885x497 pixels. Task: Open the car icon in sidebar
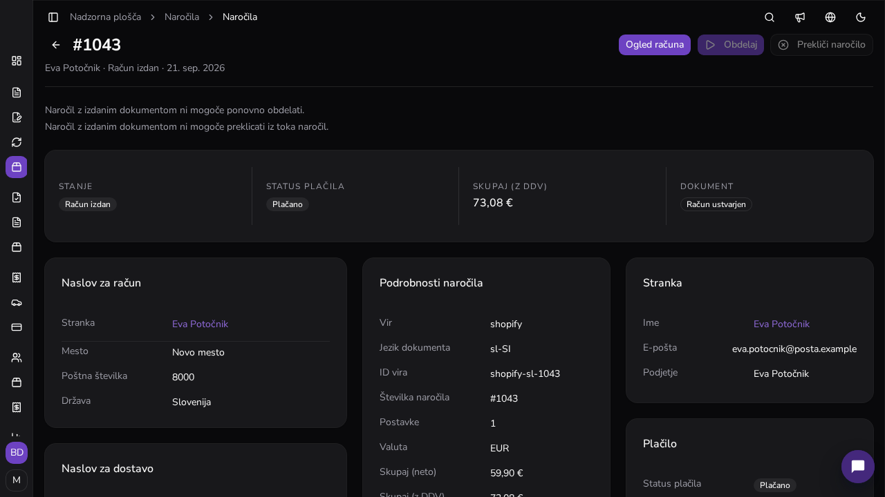click(17, 302)
